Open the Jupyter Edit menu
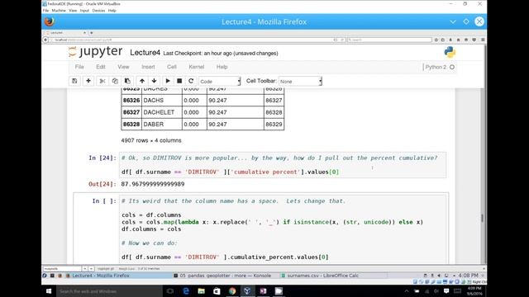This screenshot has width=529, height=297. coord(101,67)
